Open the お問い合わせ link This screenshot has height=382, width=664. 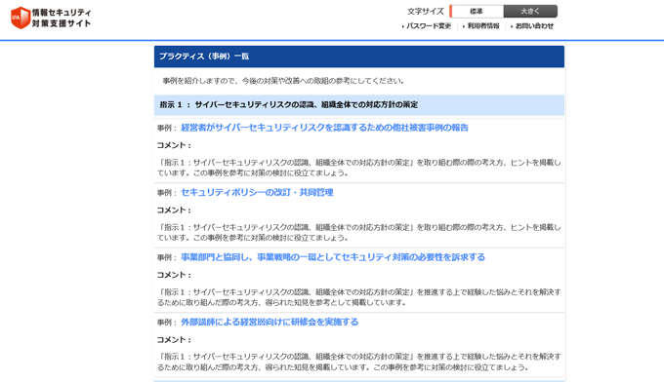tap(534, 26)
